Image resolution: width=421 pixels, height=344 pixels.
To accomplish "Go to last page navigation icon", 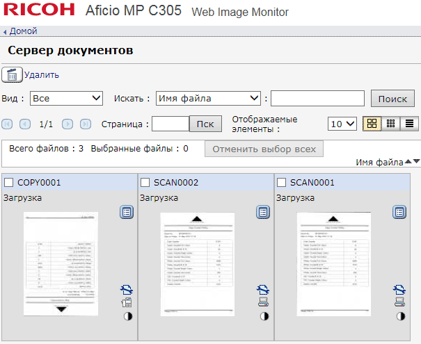I will tap(86, 124).
